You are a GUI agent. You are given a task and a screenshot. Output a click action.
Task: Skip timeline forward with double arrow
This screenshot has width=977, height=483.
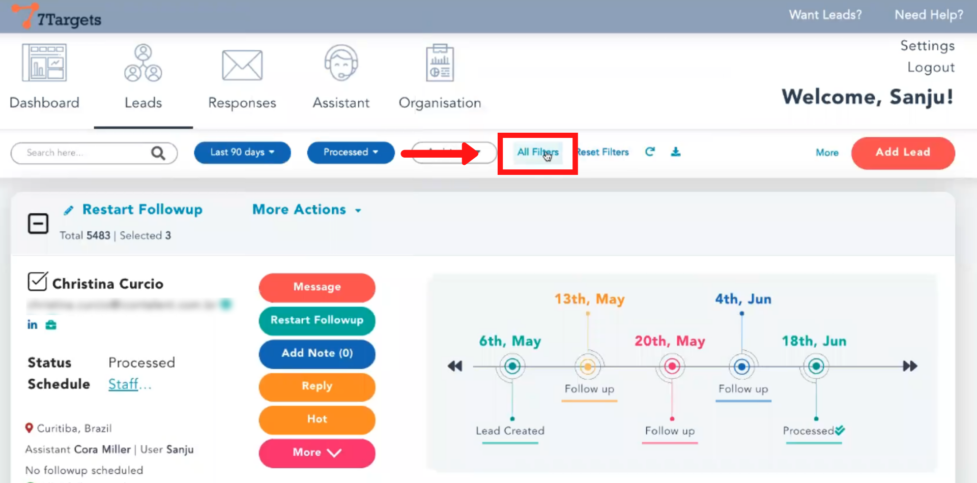(x=910, y=366)
